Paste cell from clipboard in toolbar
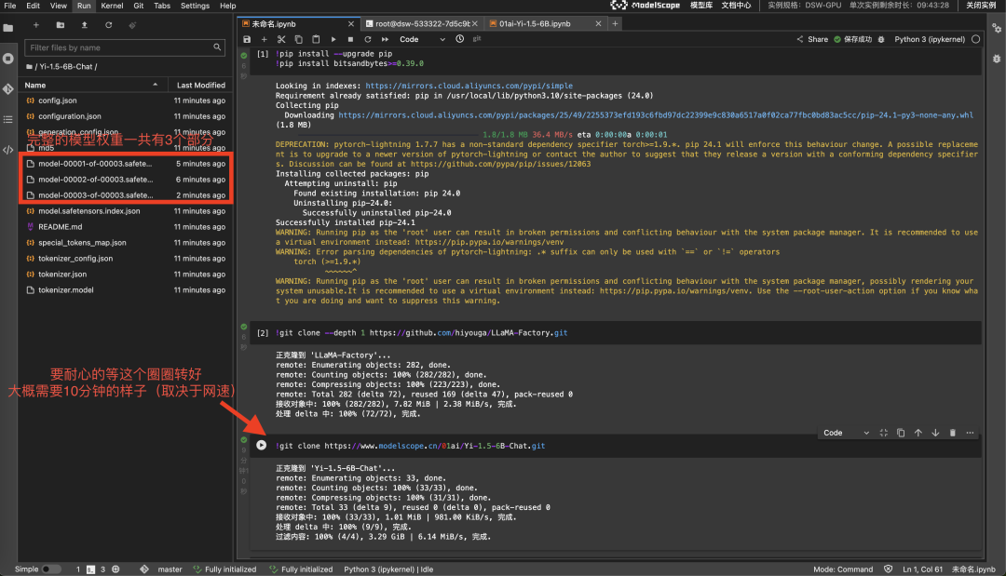1006x576 pixels. click(316, 39)
